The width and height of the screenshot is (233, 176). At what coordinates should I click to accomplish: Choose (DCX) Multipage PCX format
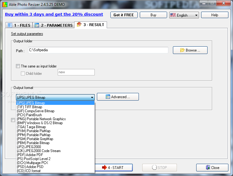coord(55,163)
